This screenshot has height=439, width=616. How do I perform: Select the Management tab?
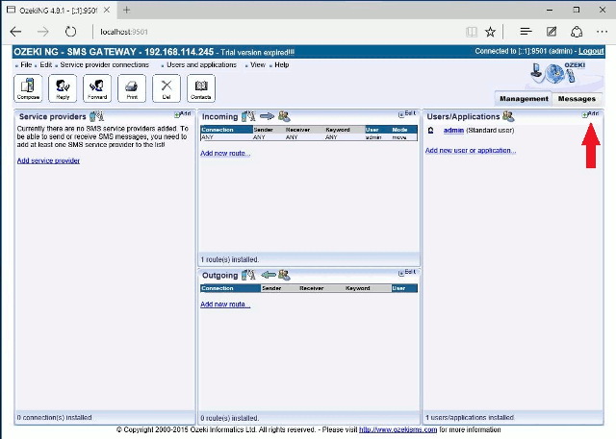(x=524, y=99)
